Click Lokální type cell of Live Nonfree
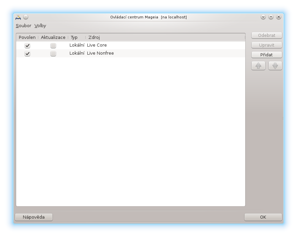 click(77, 53)
